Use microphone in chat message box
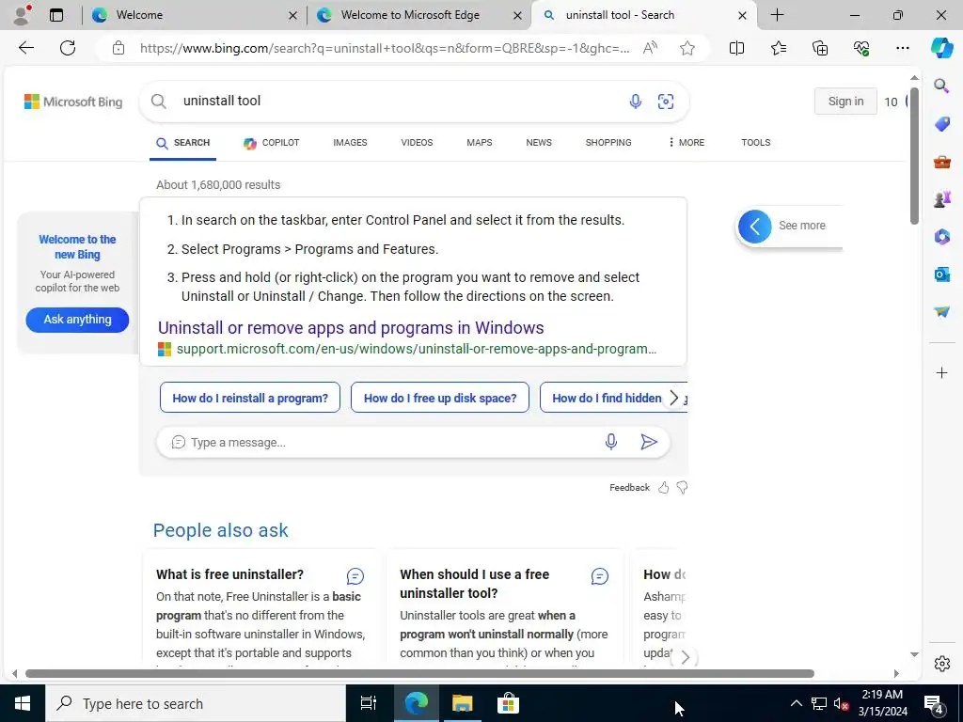Image resolution: width=963 pixels, height=722 pixels. pyautogui.click(x=611, y=442)
